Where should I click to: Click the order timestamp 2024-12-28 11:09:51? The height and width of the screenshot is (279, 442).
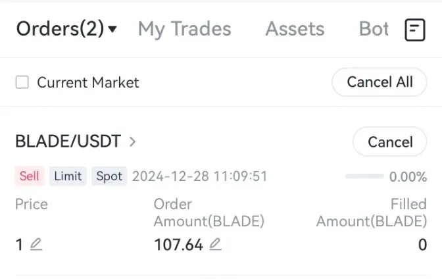[x=200, y=176]
